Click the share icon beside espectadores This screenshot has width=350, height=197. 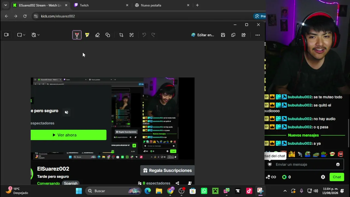coord(177,183)
